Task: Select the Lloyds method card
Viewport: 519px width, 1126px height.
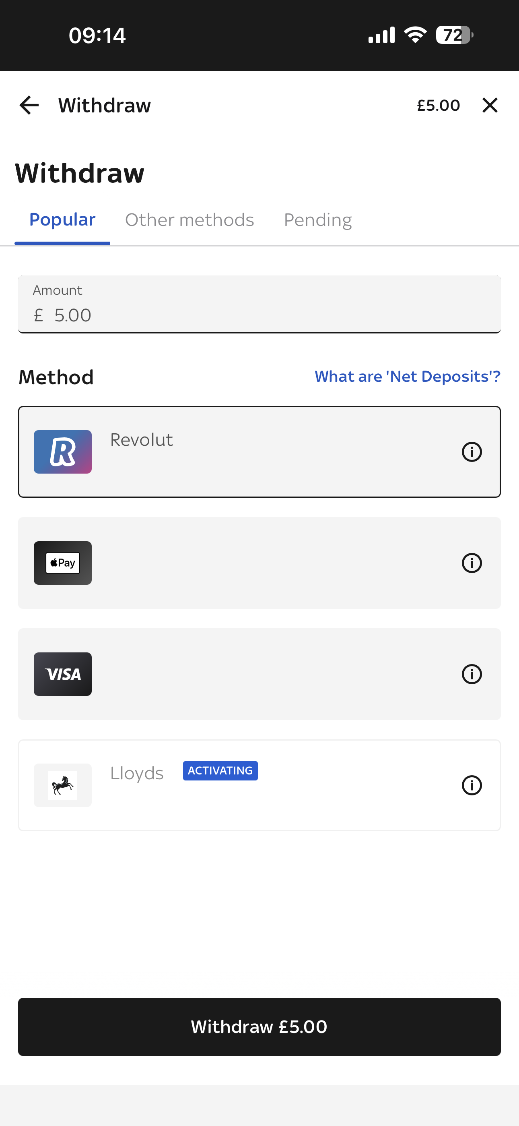Action: coord(259,785)
